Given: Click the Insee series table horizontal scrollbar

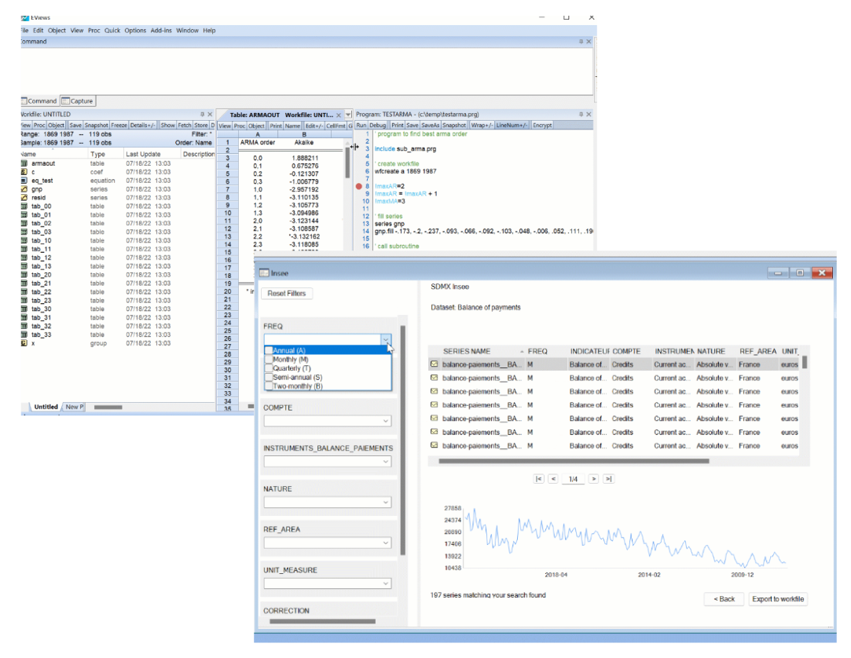Looking at the screenshot, I should [574, 461].
